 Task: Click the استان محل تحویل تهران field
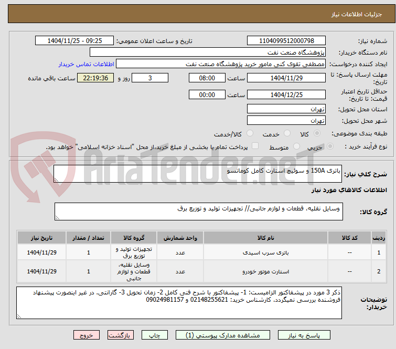pos(286,109)
